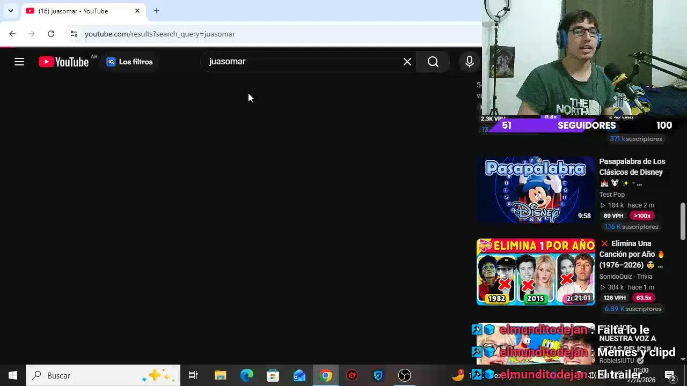
Task: Go back with the browser back arrow
Action: 12,34
